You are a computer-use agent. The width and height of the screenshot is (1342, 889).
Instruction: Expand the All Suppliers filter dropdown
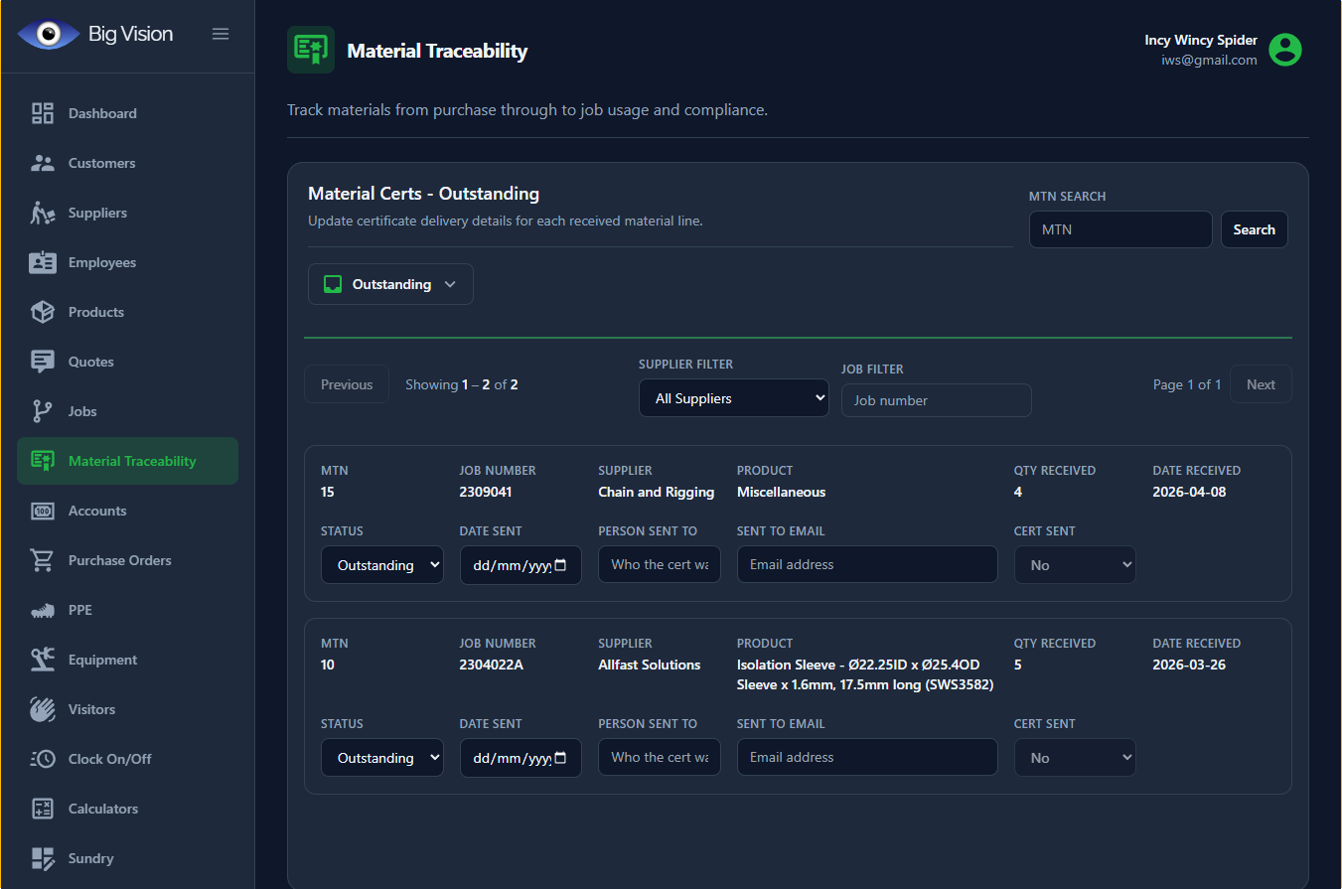733,398
